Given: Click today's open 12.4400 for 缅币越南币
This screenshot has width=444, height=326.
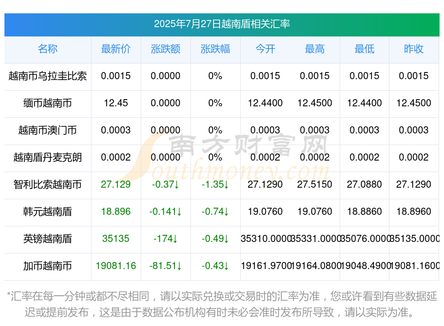Looking at the screenshot, I should (265, 103).
